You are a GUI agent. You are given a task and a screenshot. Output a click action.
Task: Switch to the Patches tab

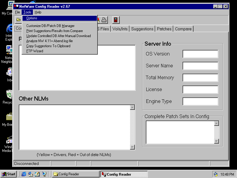click(x=164, y=29)
